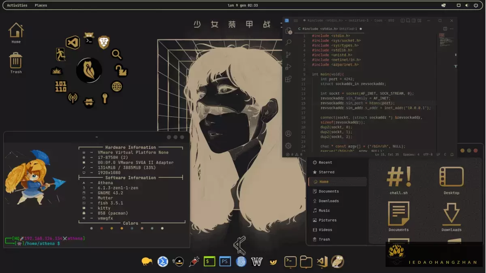Open Search view in Code-OSS activity bar
Screen dimensions: 486x273
click(x=288, y=42)
